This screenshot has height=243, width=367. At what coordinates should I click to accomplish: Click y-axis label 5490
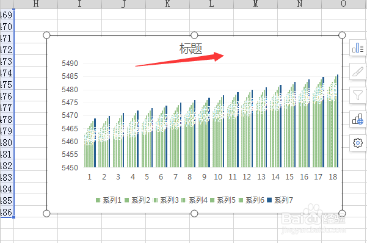[70, 63]
